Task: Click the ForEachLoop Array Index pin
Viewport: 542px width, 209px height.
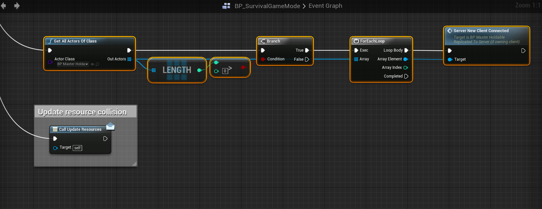Action: pos(405,68)
